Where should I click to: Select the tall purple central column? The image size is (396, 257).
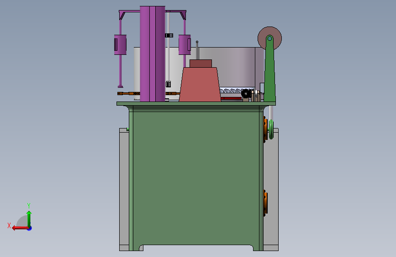point(152,54)
